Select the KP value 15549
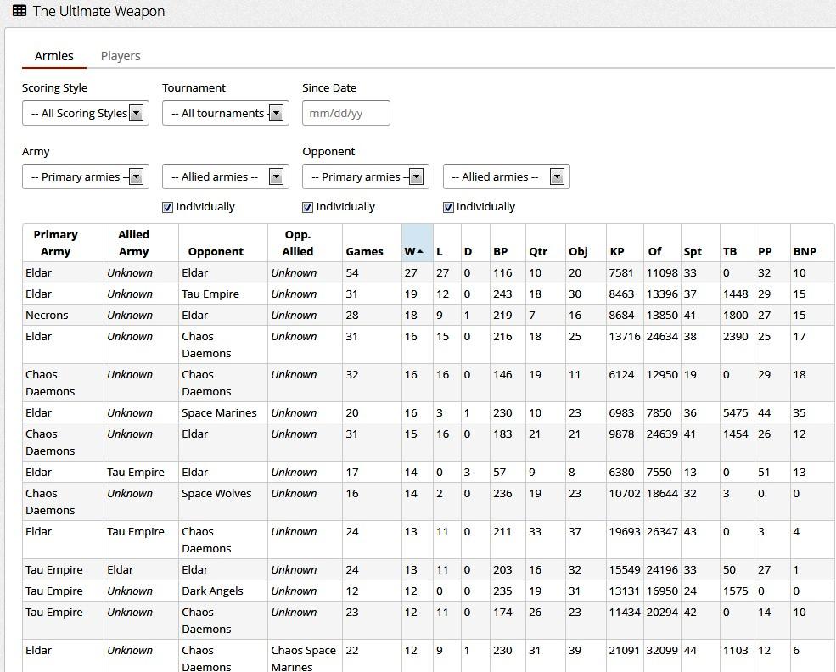The height and width of the screenshot is (672, 836). tap(625, 569)
